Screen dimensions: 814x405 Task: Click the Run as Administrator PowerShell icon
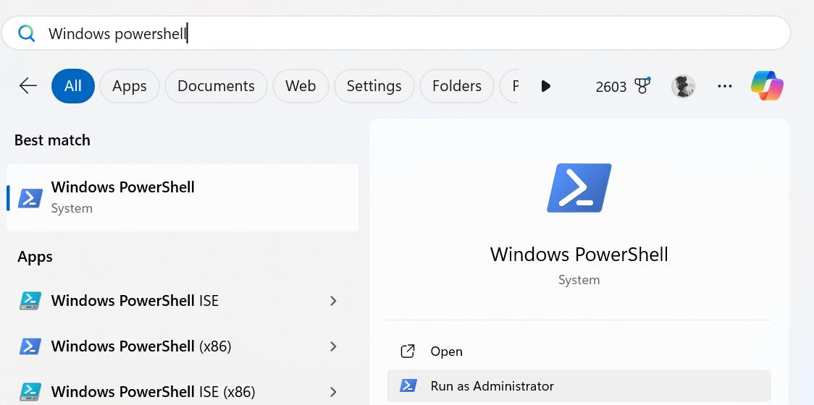[x=408, y=385]
